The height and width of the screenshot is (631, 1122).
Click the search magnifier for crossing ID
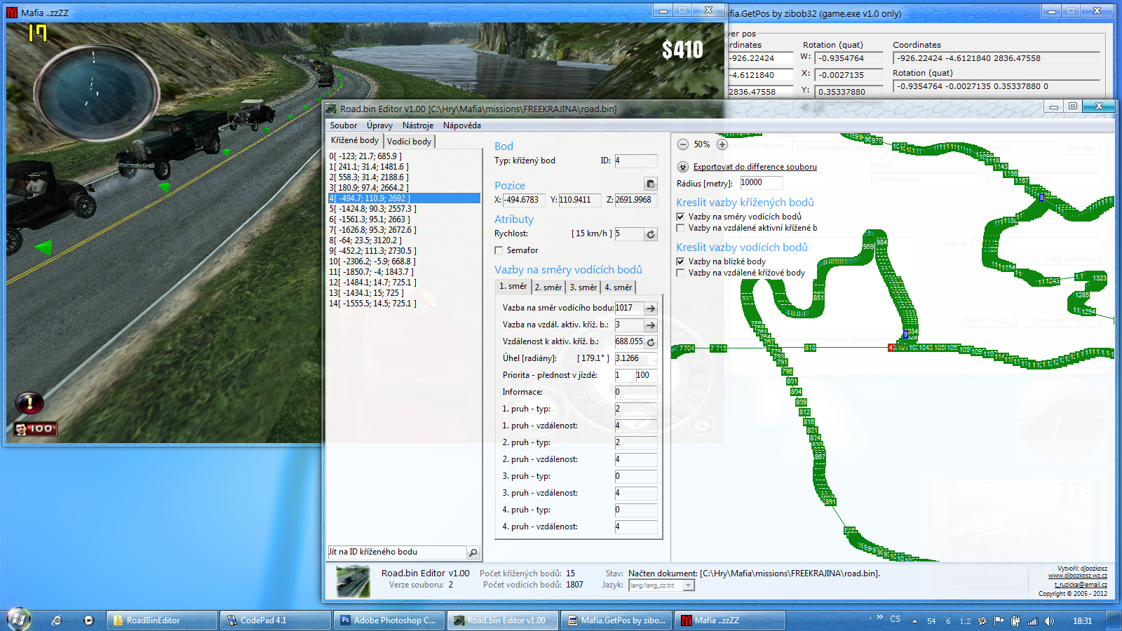[x=473, y=552]
